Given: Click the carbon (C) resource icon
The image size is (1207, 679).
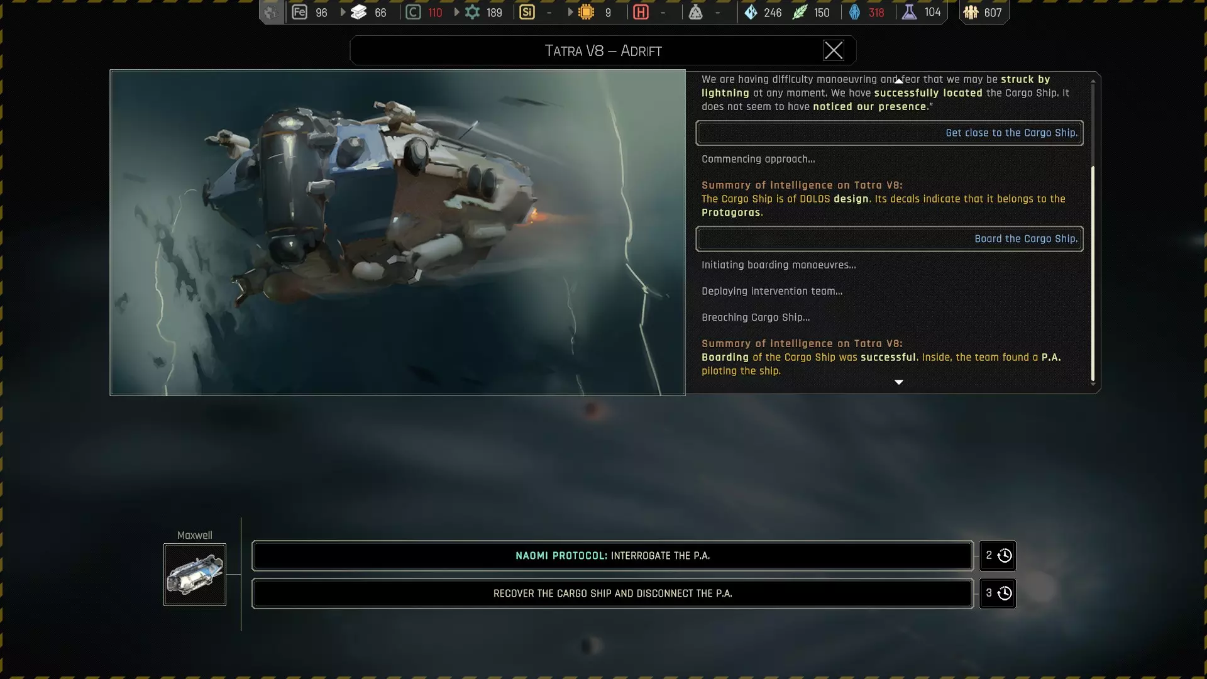Looking at the screenshot, I should [413, 12].
